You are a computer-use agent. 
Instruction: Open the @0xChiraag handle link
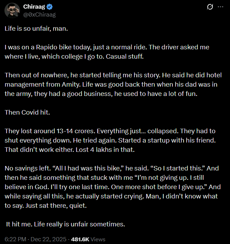click(39, 14)
